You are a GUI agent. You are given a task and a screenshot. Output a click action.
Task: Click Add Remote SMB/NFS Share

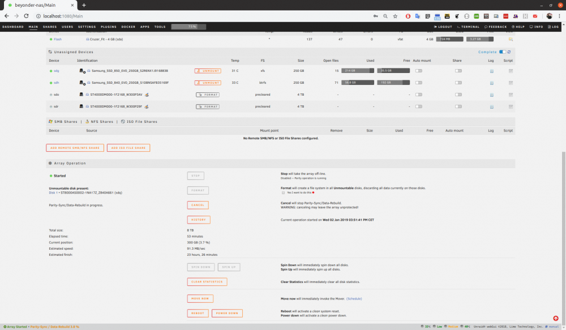pyautogui.click(x=75, y=148)
